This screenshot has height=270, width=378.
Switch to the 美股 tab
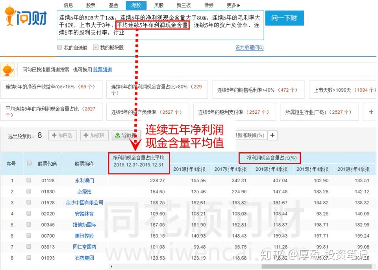pyautogui.click(x=159, y=5)
